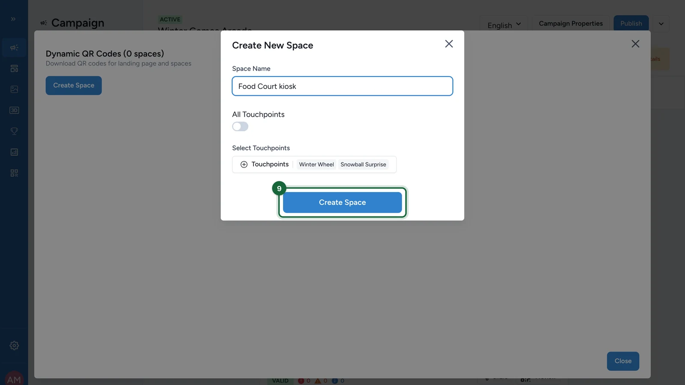Image resolution: width=685 pixels, height=385 pixels.
Task: Click the Close button at bottom right
Action: (623, 361)
